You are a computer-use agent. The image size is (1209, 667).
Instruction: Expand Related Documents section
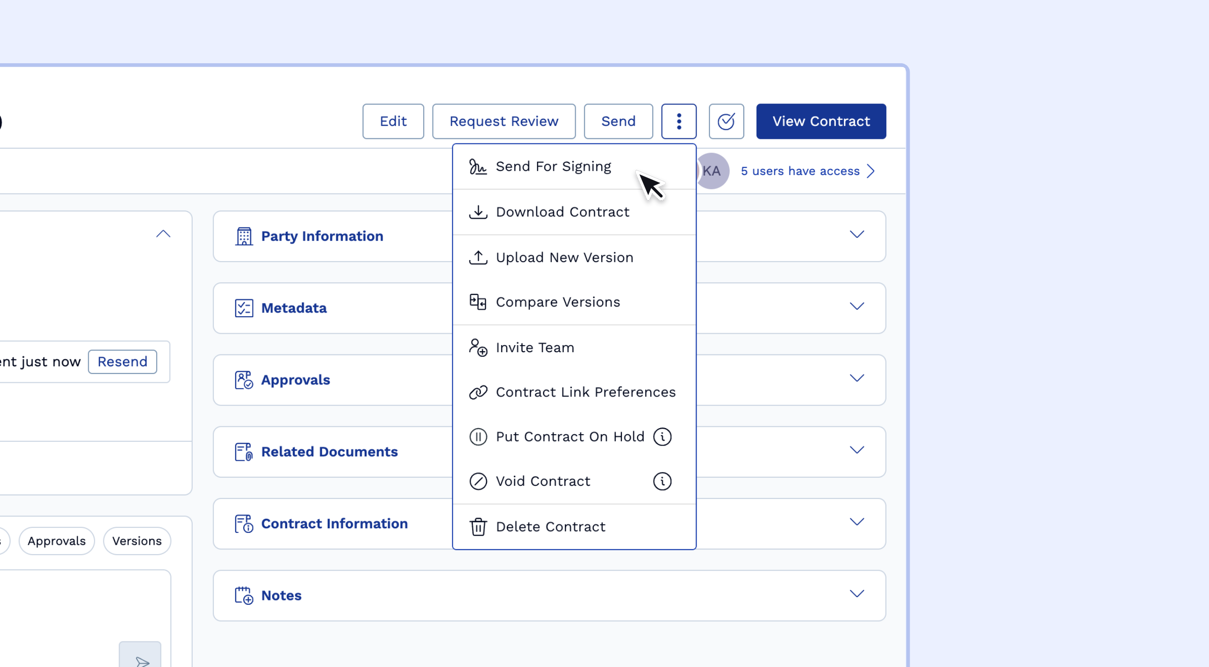point(857,449)
